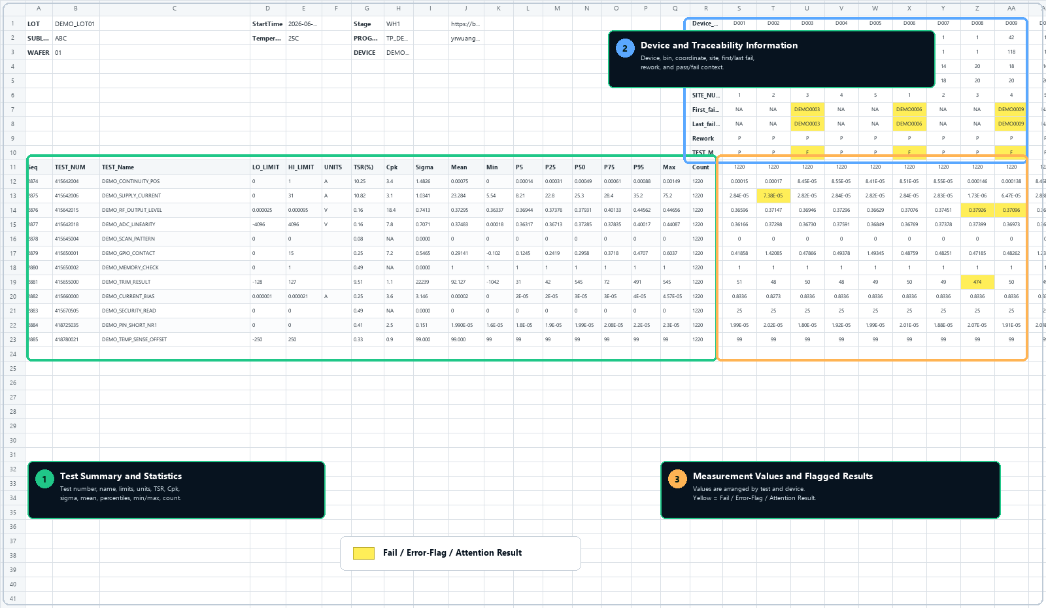Click the TEST_NUM header cell

point(76,167)
